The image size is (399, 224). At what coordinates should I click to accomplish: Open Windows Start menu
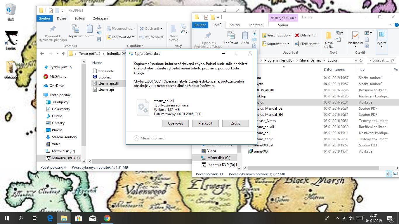(7, 218)
